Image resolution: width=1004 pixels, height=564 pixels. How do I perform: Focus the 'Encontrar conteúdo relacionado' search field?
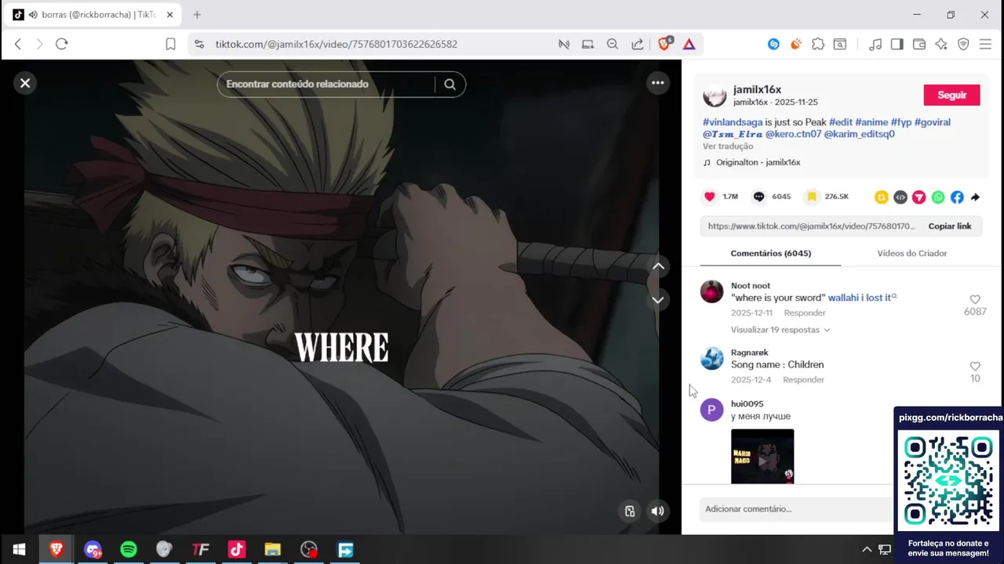click(x=326, y=85)
